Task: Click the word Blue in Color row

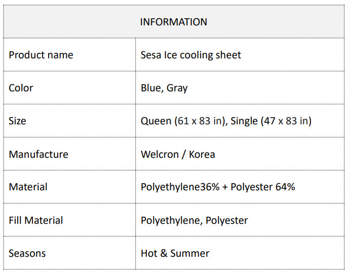Action: coord(151,88)
